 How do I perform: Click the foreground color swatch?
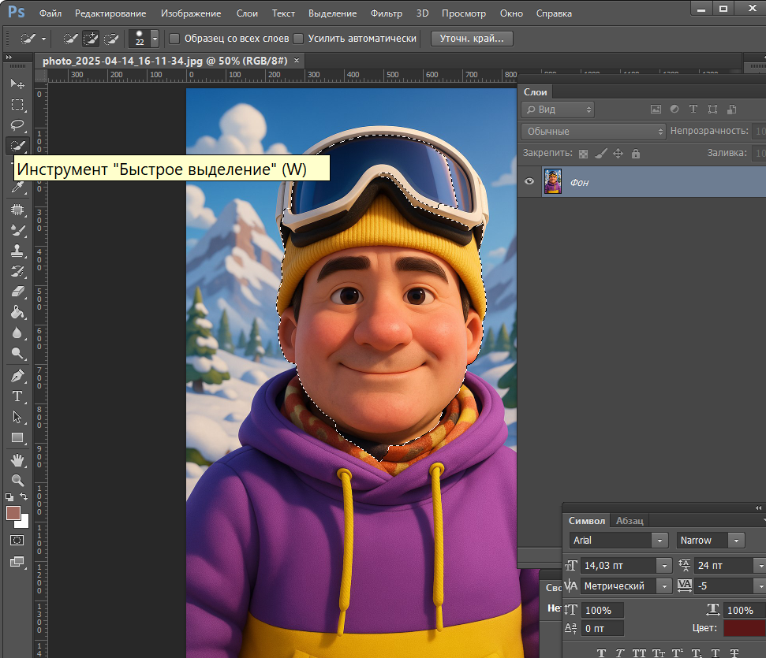(x=12, y=512)
